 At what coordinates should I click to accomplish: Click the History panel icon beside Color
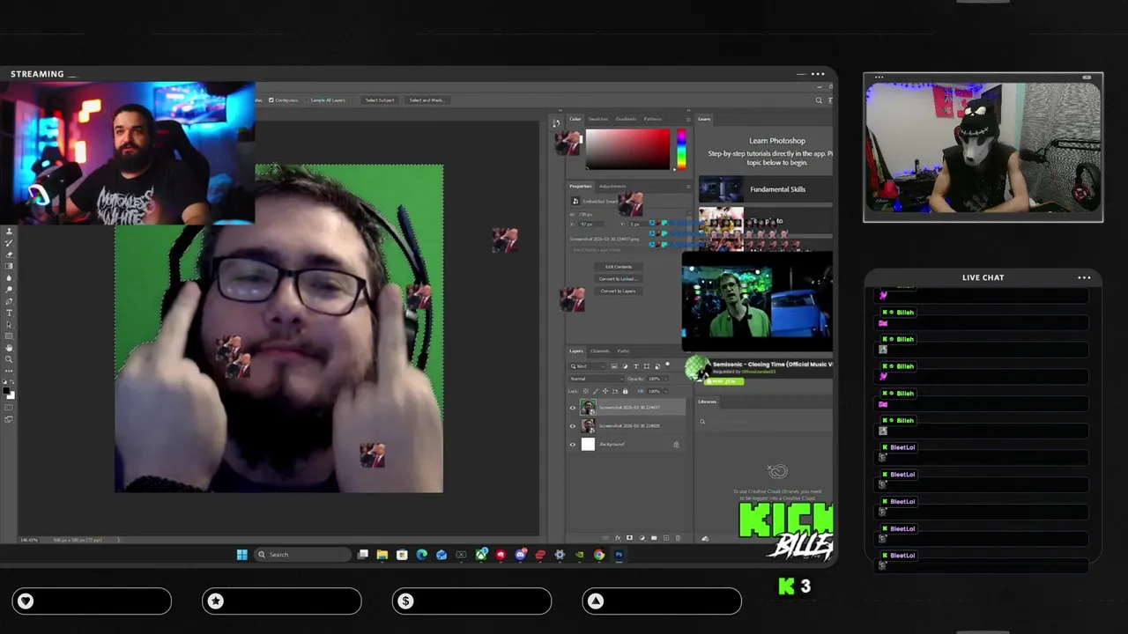click(556, 123)
